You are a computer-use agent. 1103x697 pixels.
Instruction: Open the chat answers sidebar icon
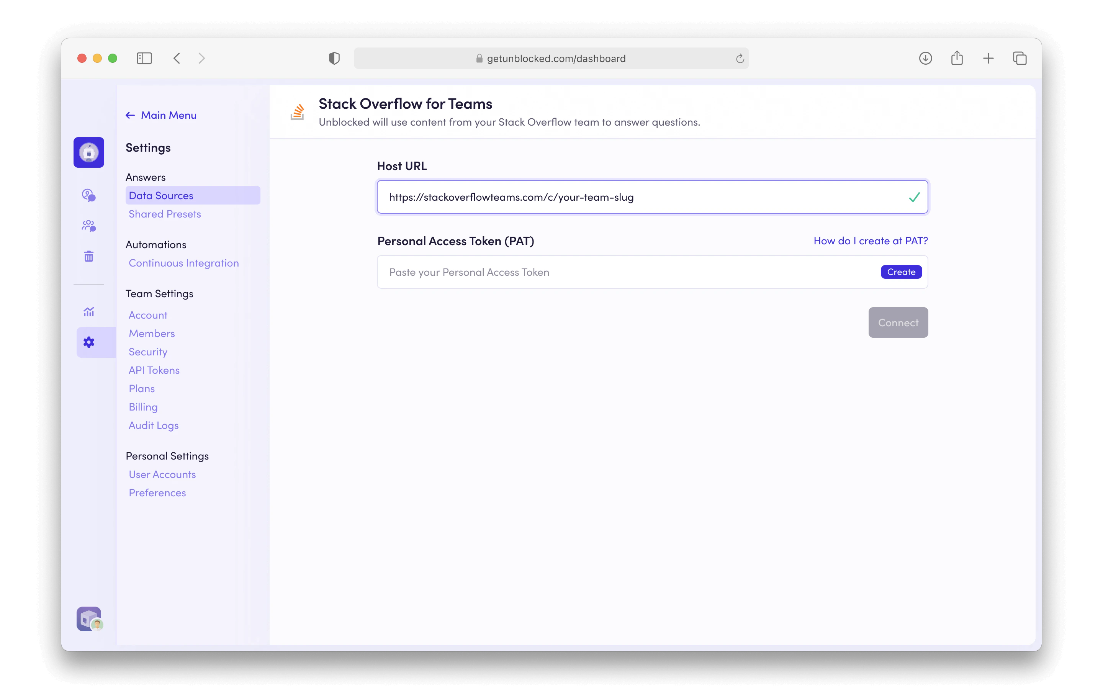point(89,195)
